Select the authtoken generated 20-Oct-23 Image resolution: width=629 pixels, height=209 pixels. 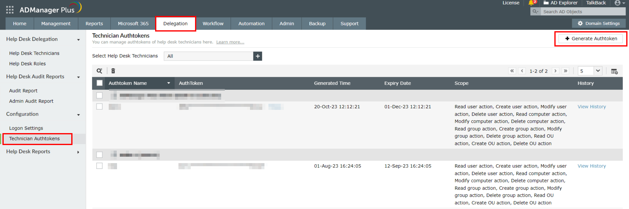click(100, 106)
